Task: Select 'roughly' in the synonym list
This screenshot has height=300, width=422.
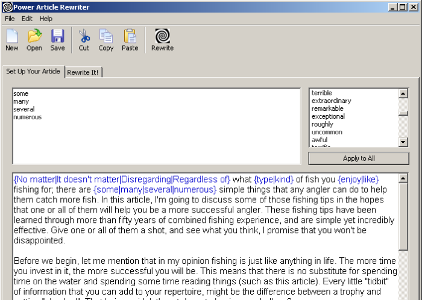Action: (322, 124)
